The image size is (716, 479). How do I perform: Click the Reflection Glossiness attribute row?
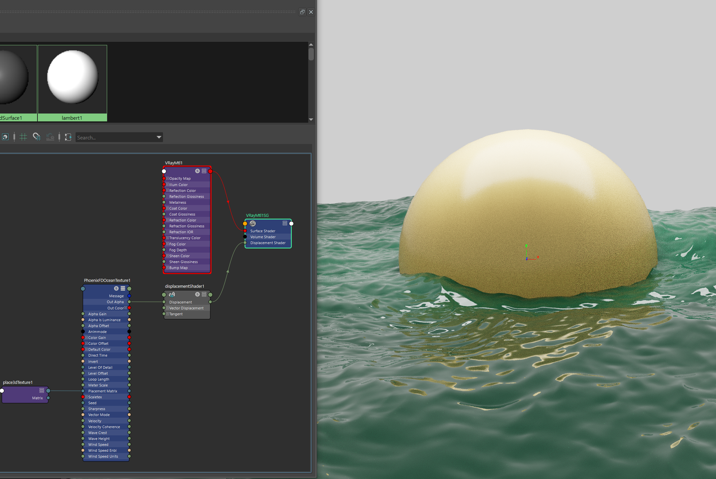tap(187, 197)
